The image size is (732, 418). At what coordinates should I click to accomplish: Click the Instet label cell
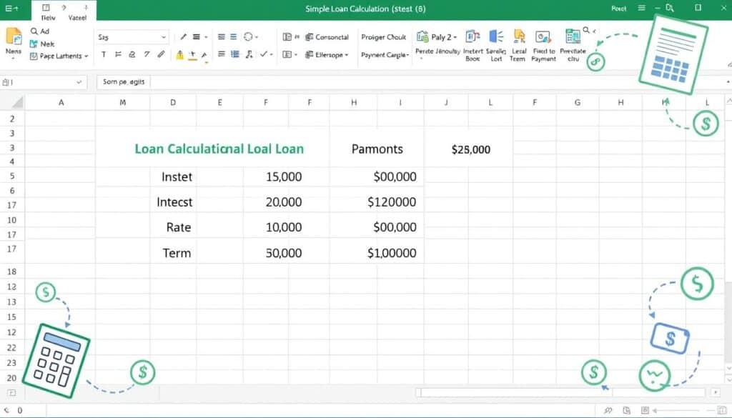[177, 176]
